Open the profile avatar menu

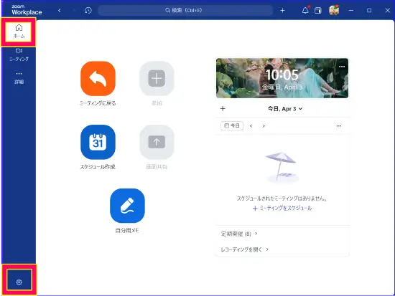334,10
